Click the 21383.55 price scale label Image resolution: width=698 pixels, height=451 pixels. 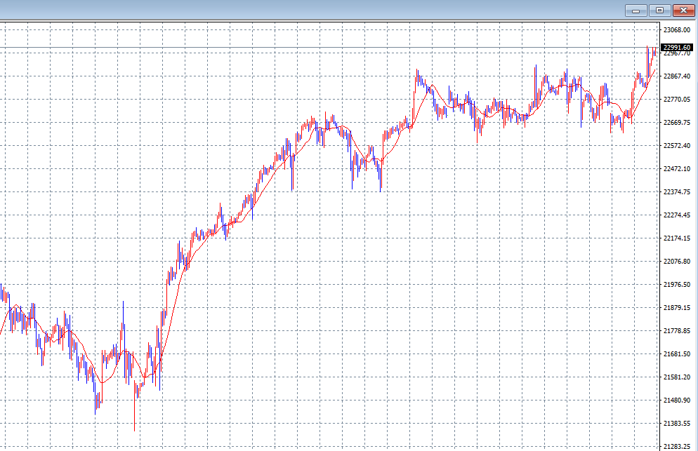677,424
